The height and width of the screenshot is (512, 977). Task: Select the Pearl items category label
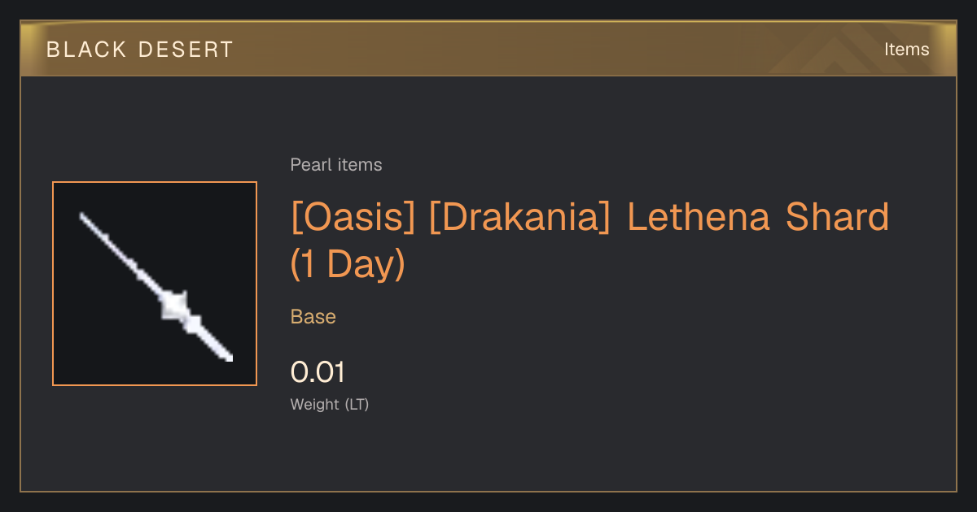pos(336,165)
